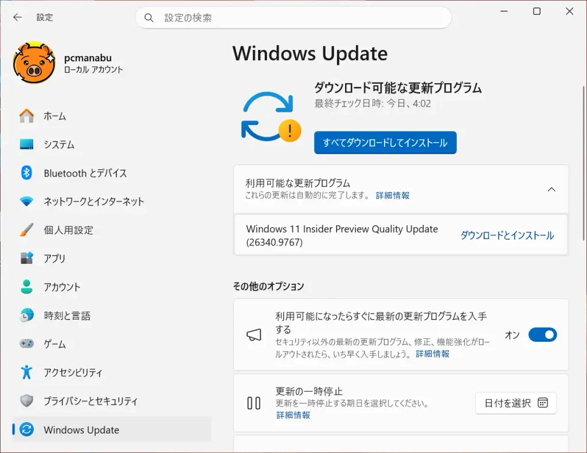This screenshot has width=587, height=453.
Task: Toggle off get latest updates switch
Action: [542, 335]
